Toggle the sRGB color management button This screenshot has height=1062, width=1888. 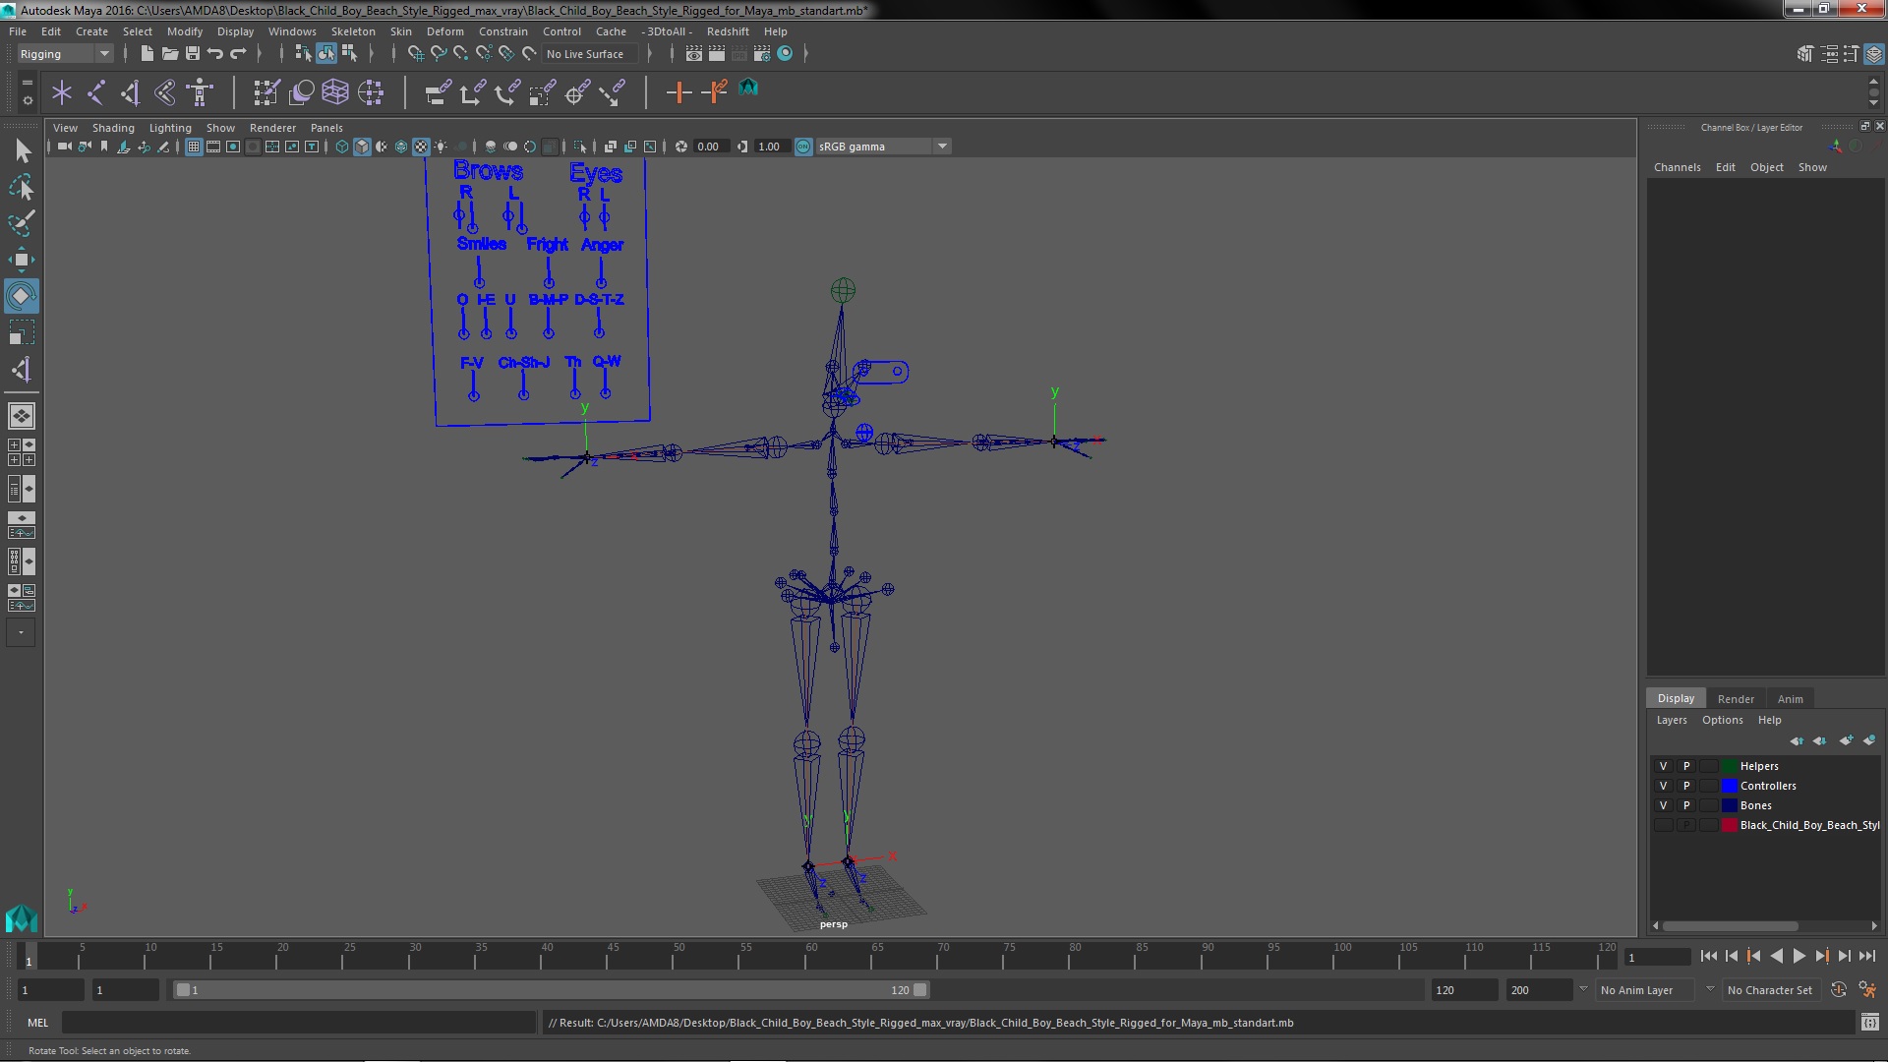tap(803, 147)
